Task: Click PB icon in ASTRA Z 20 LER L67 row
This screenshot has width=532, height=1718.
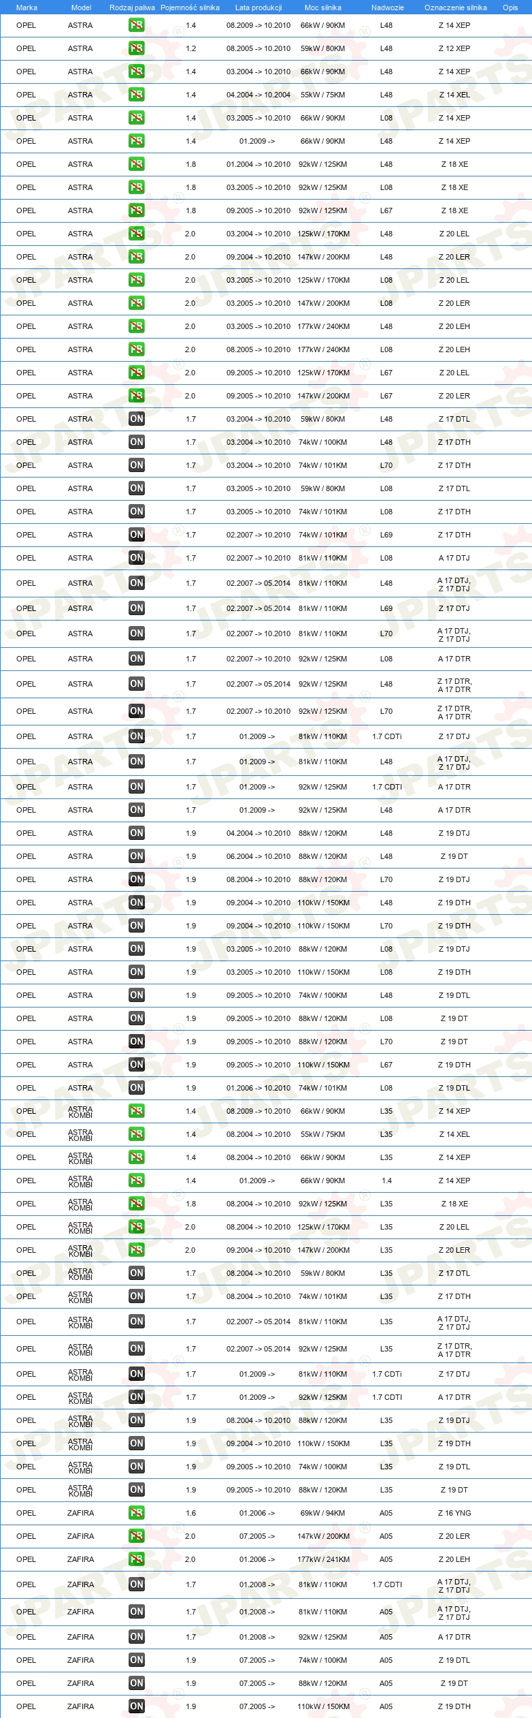Action: [136, 396]
